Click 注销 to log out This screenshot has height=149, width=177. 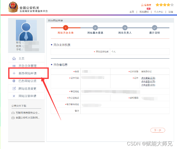[x=171, y=12]
